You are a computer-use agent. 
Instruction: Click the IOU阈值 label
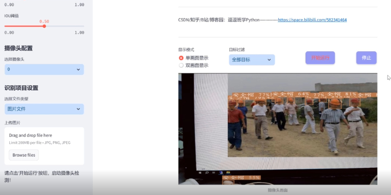(x=11, y=16)
